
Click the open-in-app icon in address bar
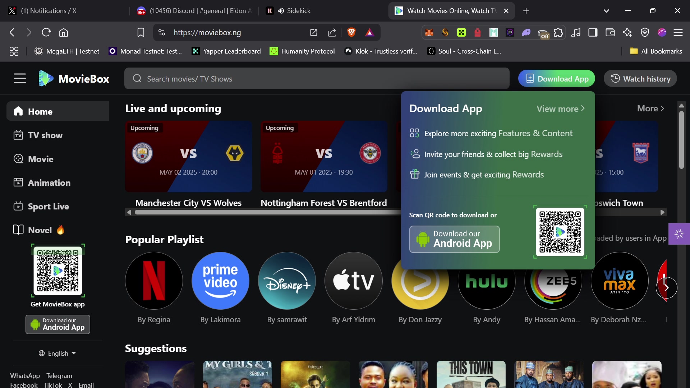pyautogui.click(x=314, y=33)
